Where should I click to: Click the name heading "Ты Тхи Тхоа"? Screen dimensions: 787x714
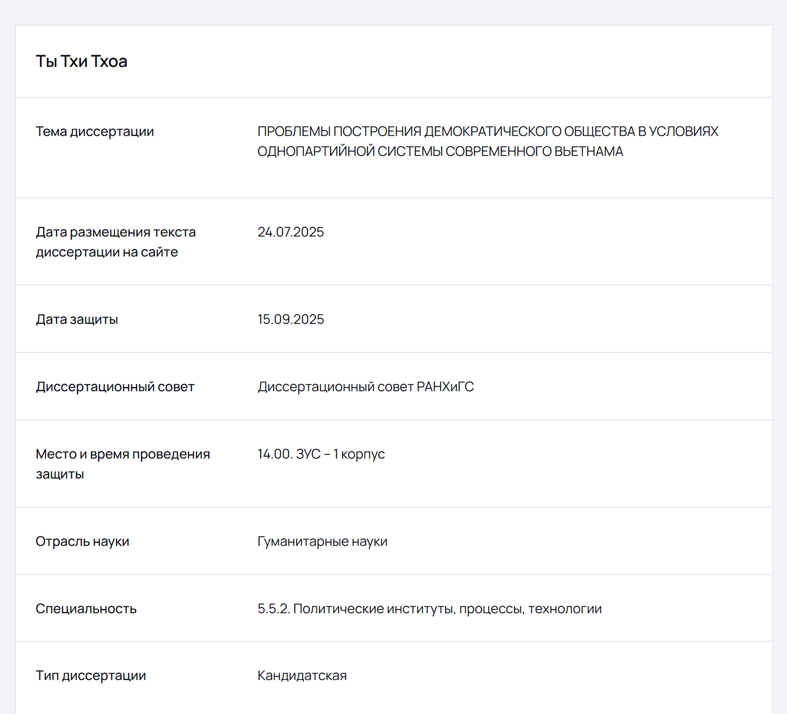[x=81, y=61]
